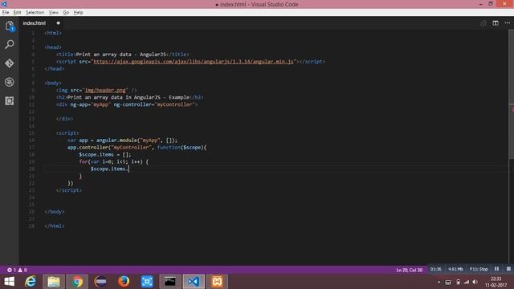Screen dimensions: 514x289
Task: Switch to the command prompt taskbar icon
Action: coord(169,282)
